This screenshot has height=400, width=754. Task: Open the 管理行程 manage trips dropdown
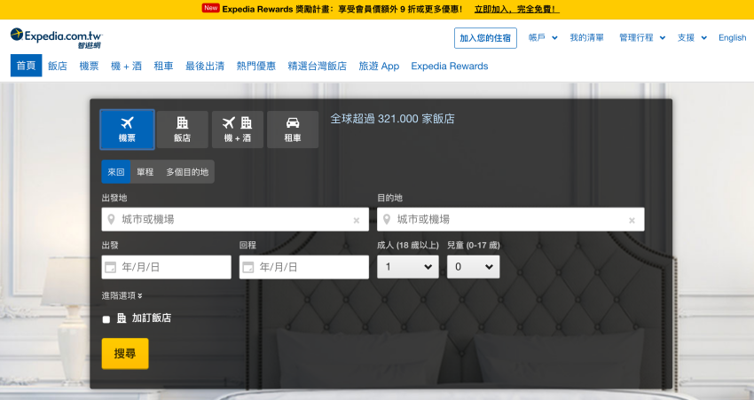pyautogui.click(x=642, y=37)
